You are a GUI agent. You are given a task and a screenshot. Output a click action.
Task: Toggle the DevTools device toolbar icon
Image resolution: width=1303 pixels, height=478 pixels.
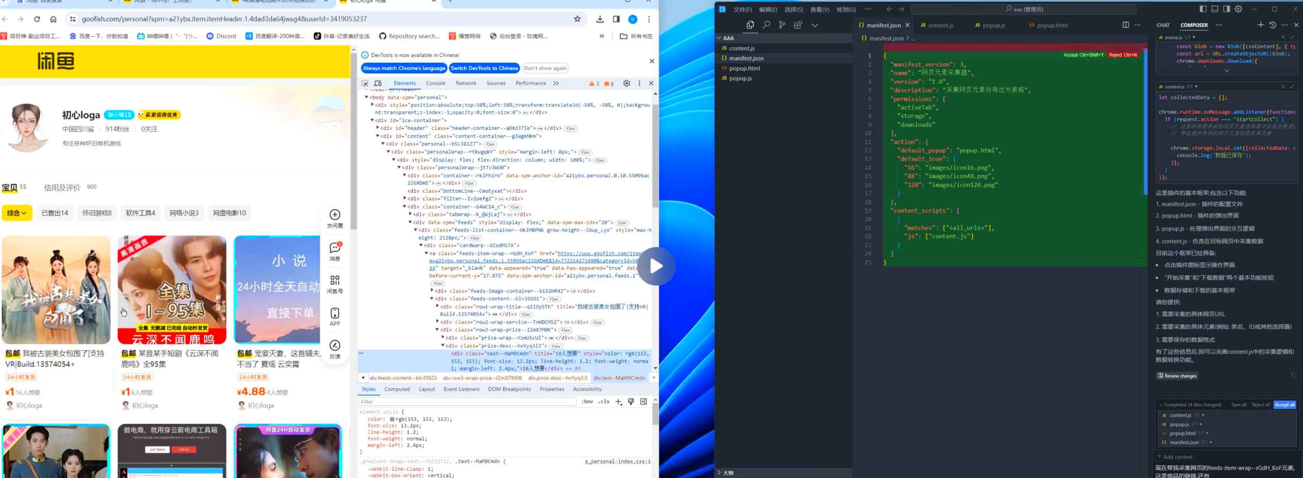tap(378, 83)
